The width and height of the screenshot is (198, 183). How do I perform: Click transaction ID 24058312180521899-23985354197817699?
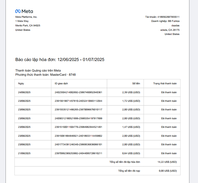[78, 118]
